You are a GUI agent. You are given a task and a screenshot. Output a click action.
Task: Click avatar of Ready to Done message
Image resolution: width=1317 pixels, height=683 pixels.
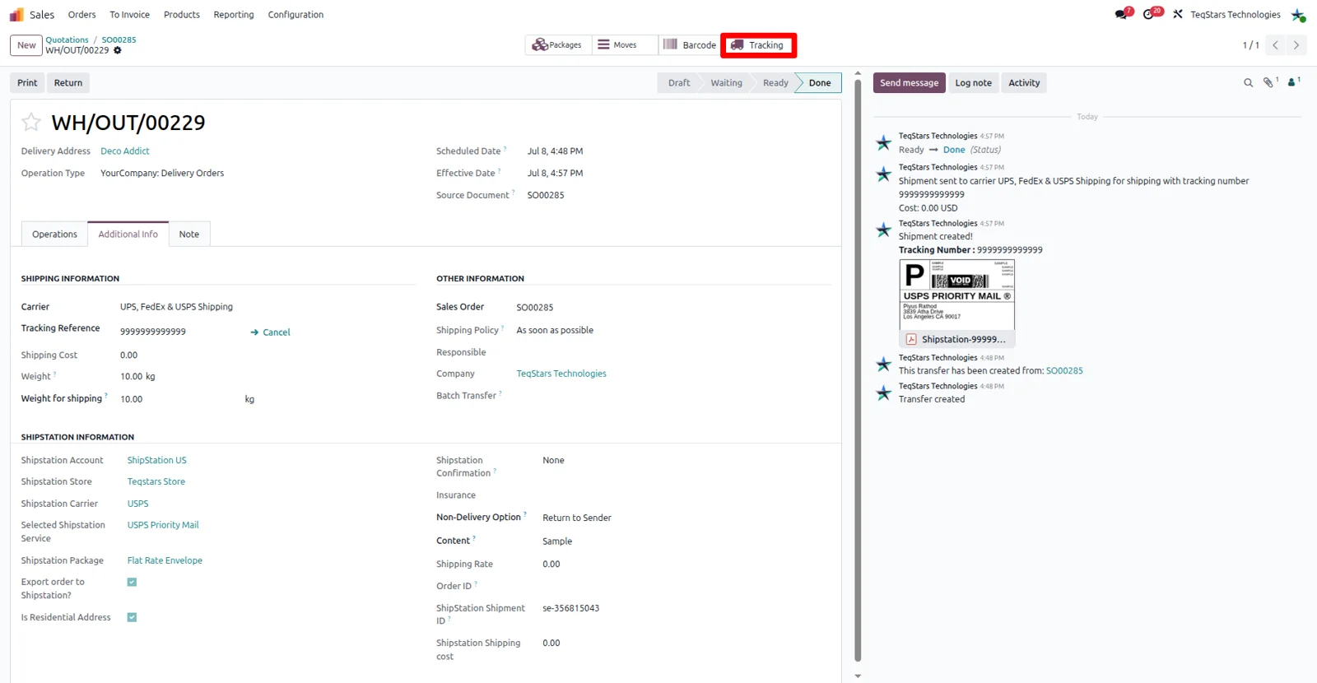pos(884,143)
